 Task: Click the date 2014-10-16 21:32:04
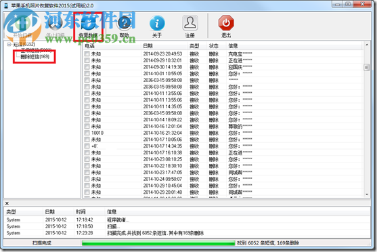tap(162, 133)
